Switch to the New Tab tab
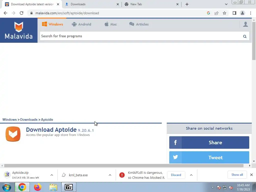256x192 pixels. pos(151,4)
